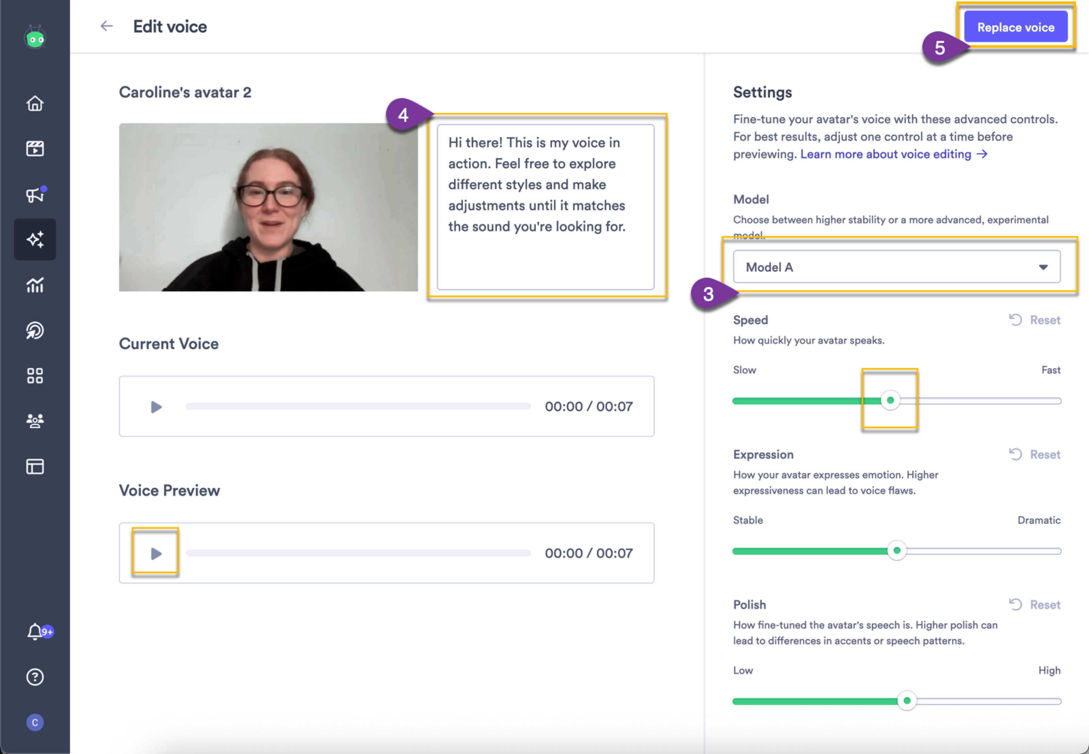Open the Templates layout icon
Screen dimensions: 1089x754
tap(35, 466)
